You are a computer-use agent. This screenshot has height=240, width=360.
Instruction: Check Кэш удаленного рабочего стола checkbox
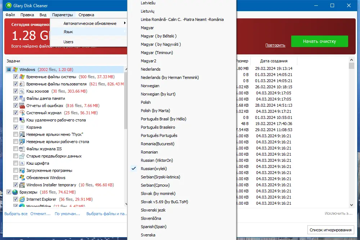15,120
